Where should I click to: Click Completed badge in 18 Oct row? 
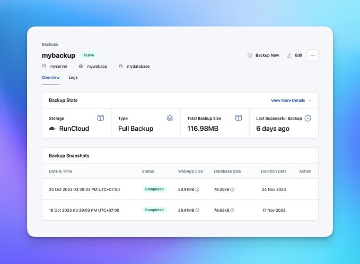(154, 210)
